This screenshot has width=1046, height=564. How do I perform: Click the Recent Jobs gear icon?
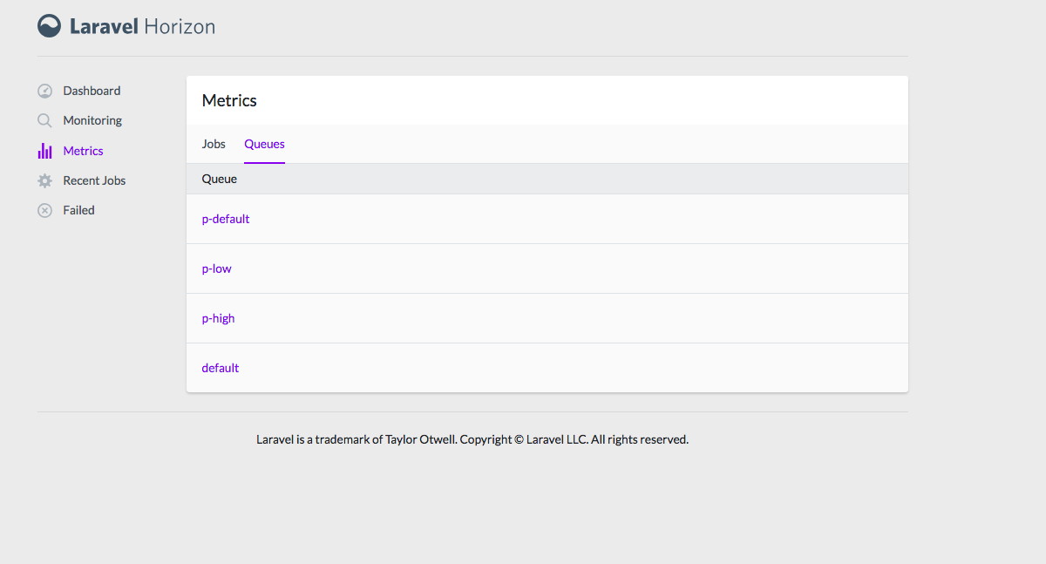tap(44, 180)
